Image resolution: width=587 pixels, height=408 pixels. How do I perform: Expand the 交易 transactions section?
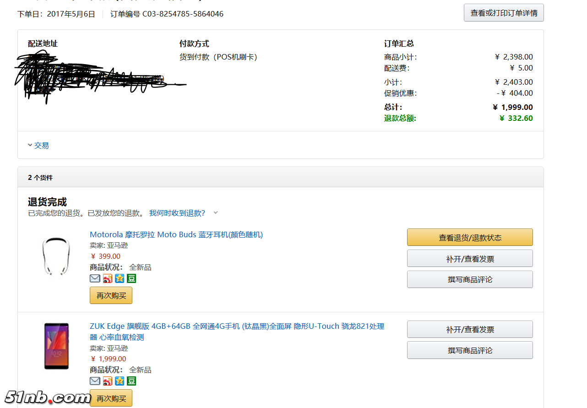[38, 145]
